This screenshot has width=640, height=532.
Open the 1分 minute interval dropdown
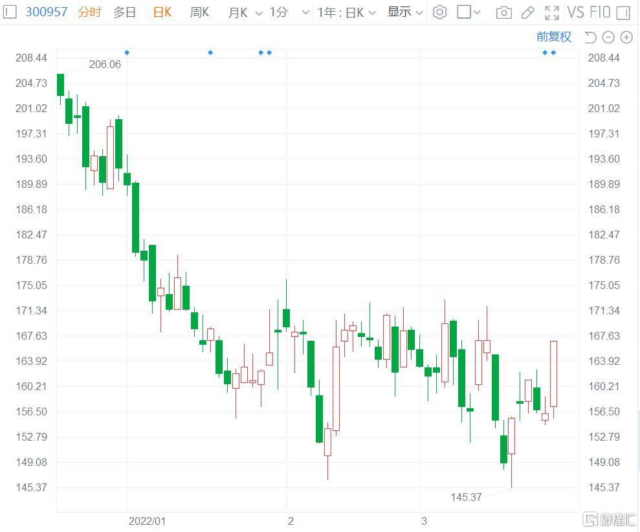pyautogui.click(x=285, y=12)
